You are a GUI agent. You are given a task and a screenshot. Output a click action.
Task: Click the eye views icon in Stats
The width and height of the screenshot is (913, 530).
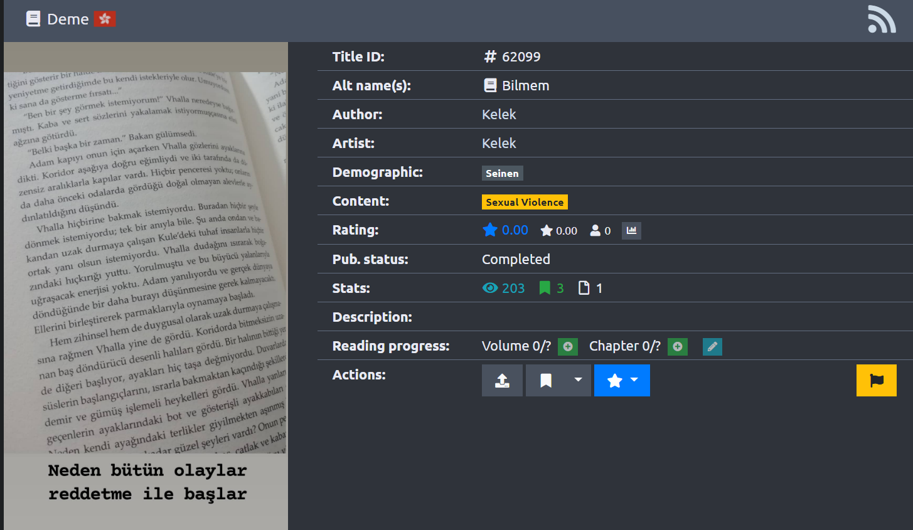490,288
